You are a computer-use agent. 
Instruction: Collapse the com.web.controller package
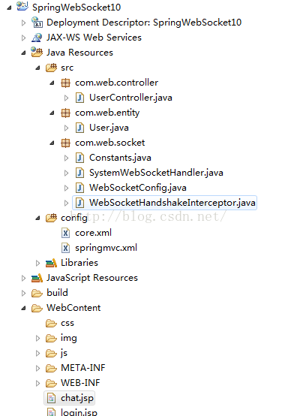coord(52,83)
